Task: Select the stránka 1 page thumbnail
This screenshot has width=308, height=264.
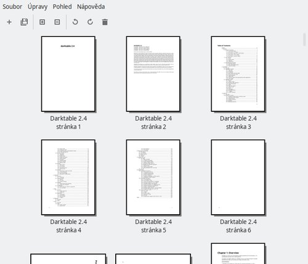Action: (68, 74)
